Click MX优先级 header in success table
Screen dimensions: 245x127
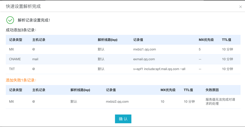click(x=206, y=40)
